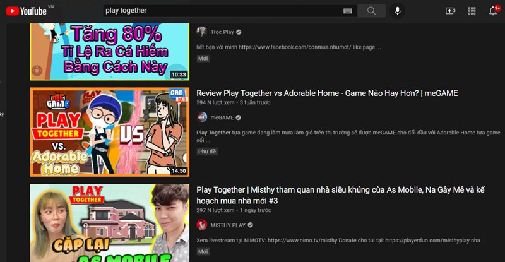
Task: Click the MISTHY PLAY channel avatar
Action: (201, 225)
